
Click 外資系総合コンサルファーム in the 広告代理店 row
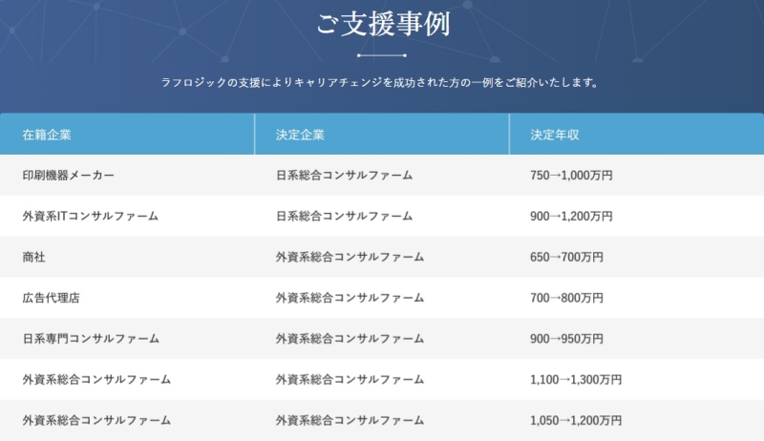click(350, 298)
